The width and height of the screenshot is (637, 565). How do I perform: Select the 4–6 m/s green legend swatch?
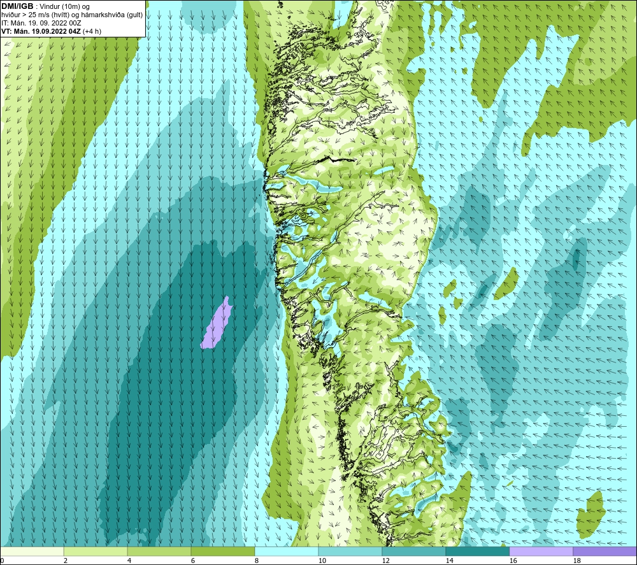point(159,552)
